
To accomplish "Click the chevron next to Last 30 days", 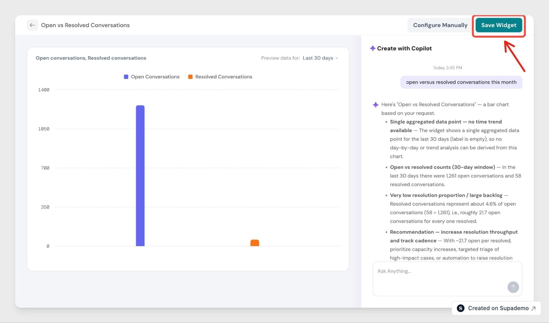I will click(x=337, y=58).
